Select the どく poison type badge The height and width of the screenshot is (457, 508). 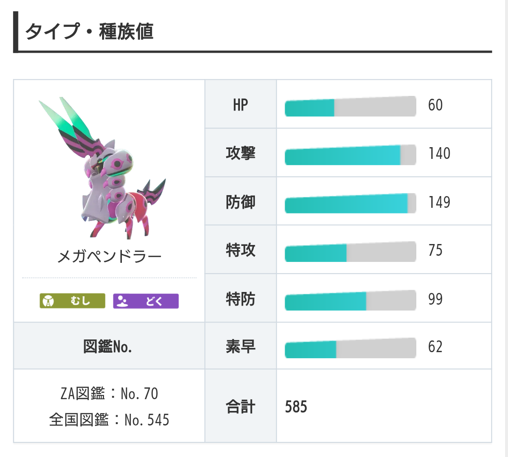tap(146, 301)
